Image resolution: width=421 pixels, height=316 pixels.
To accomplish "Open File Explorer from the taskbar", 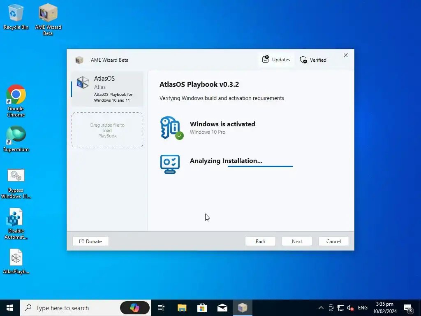I will tap(182, 308).
